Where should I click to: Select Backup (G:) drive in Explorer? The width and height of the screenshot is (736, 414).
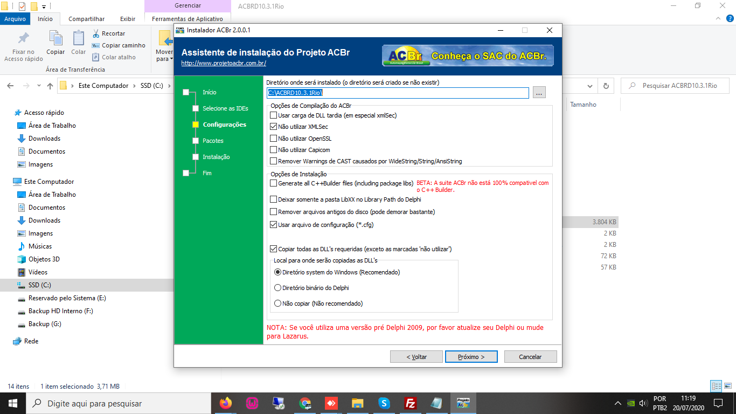tap(45, 324)
